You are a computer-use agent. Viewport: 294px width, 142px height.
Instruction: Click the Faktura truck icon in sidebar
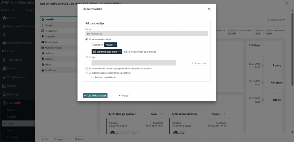click(x=4, y=68)
